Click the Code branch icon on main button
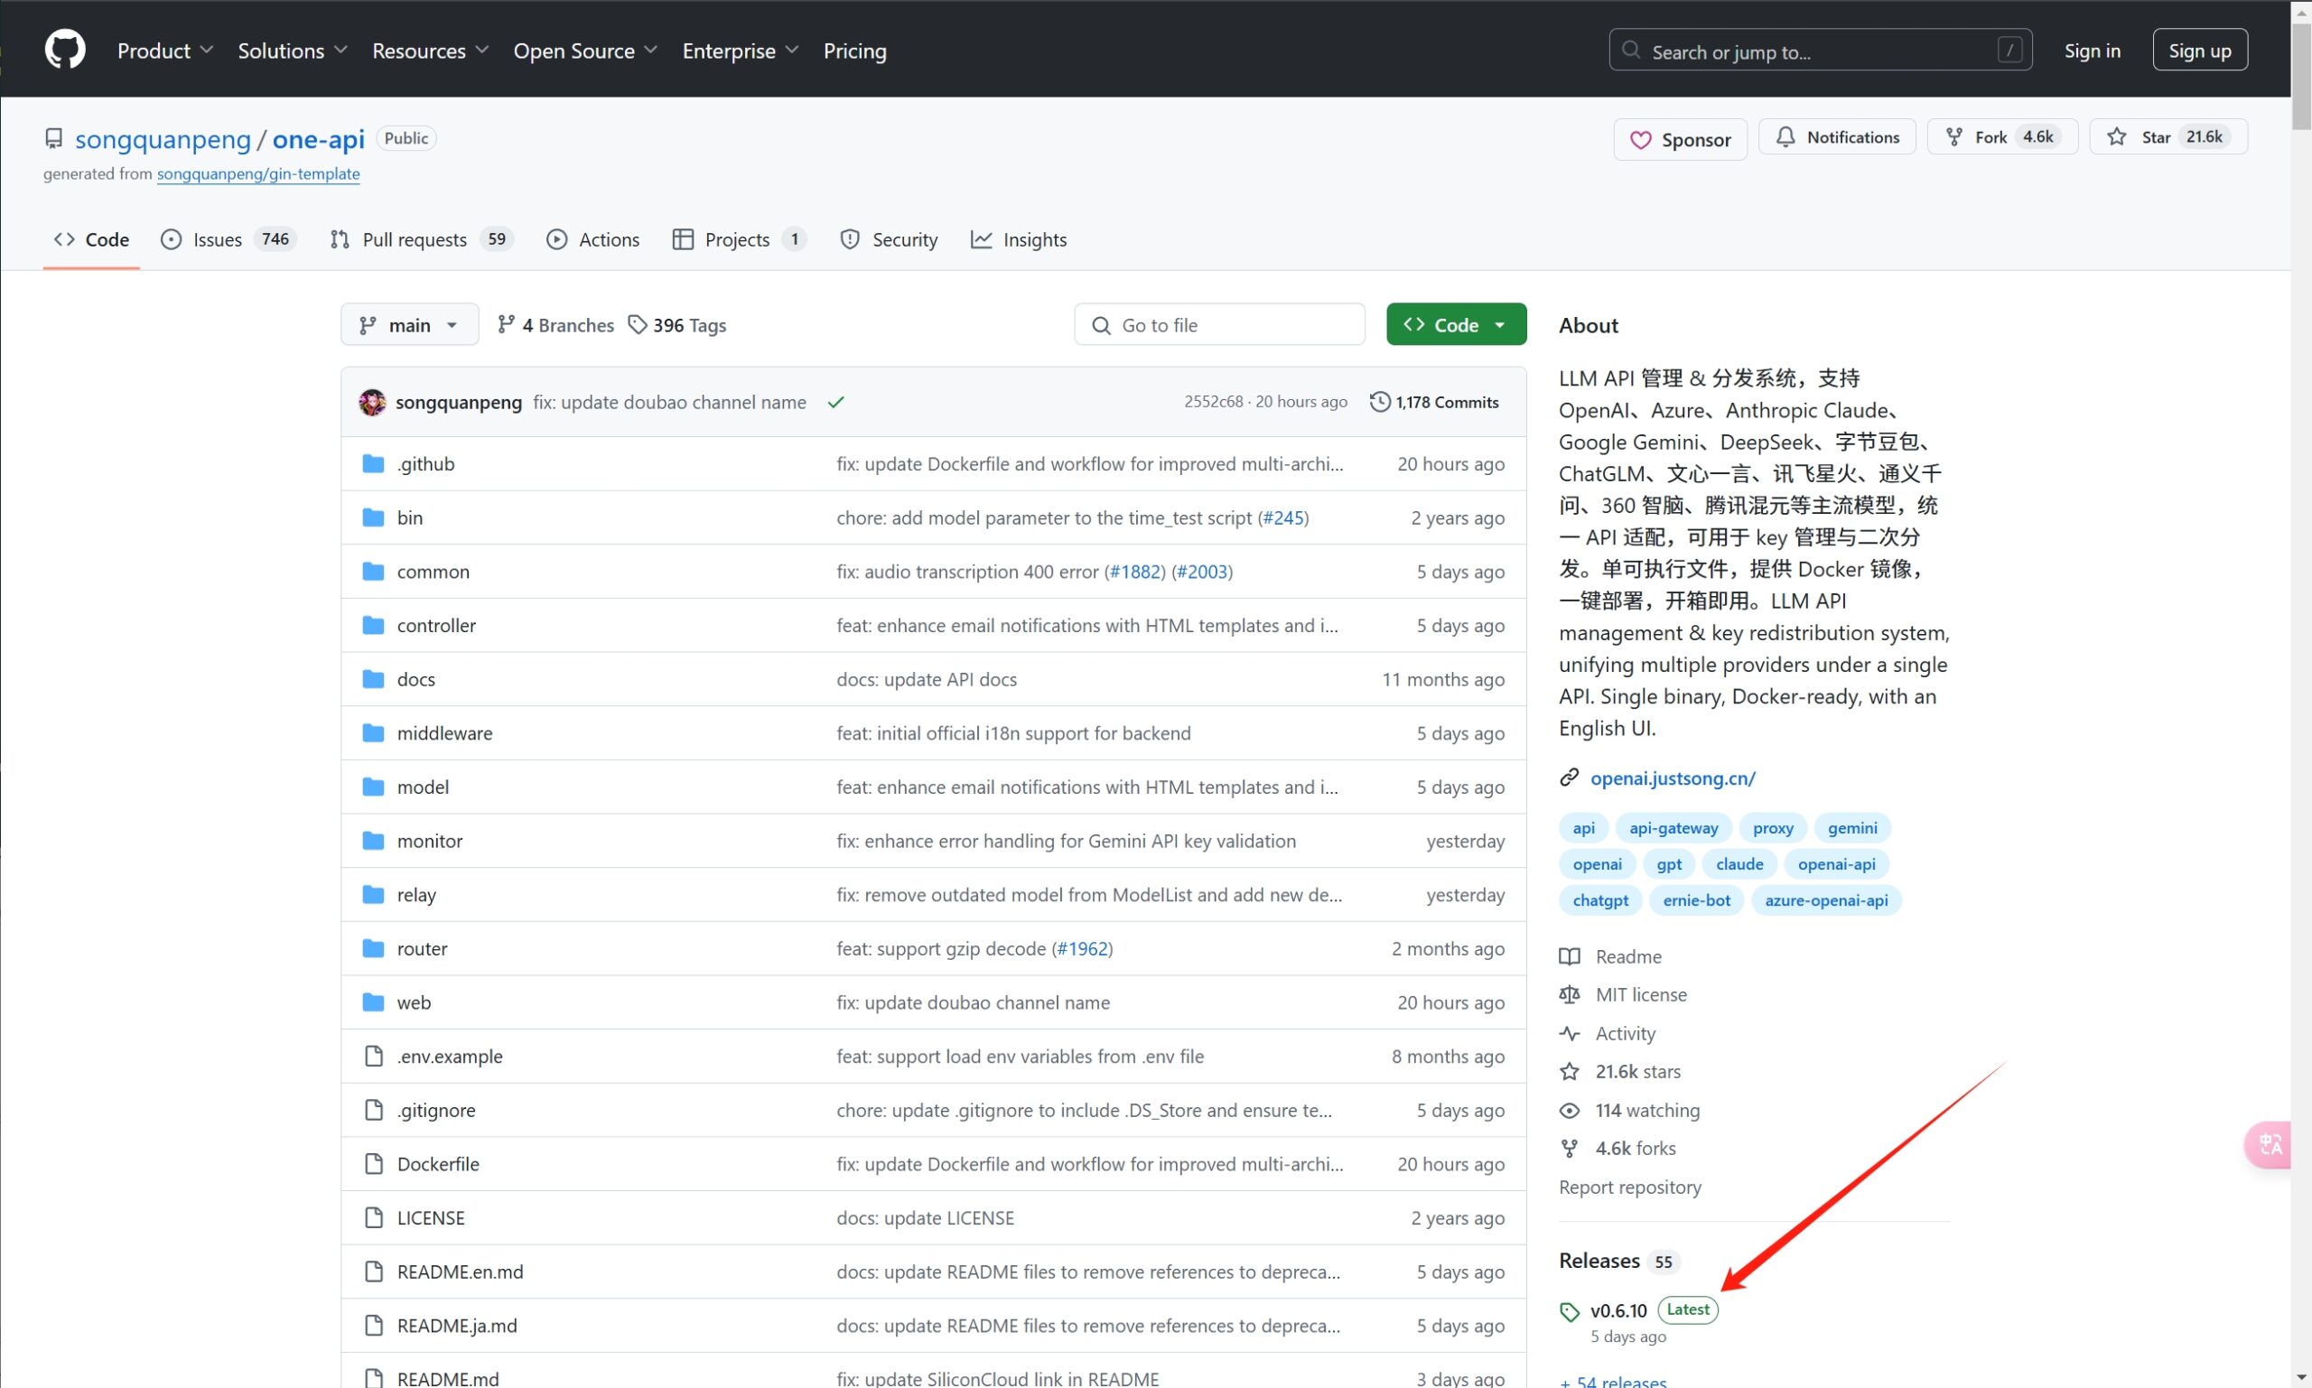 (x=368, y=325)
